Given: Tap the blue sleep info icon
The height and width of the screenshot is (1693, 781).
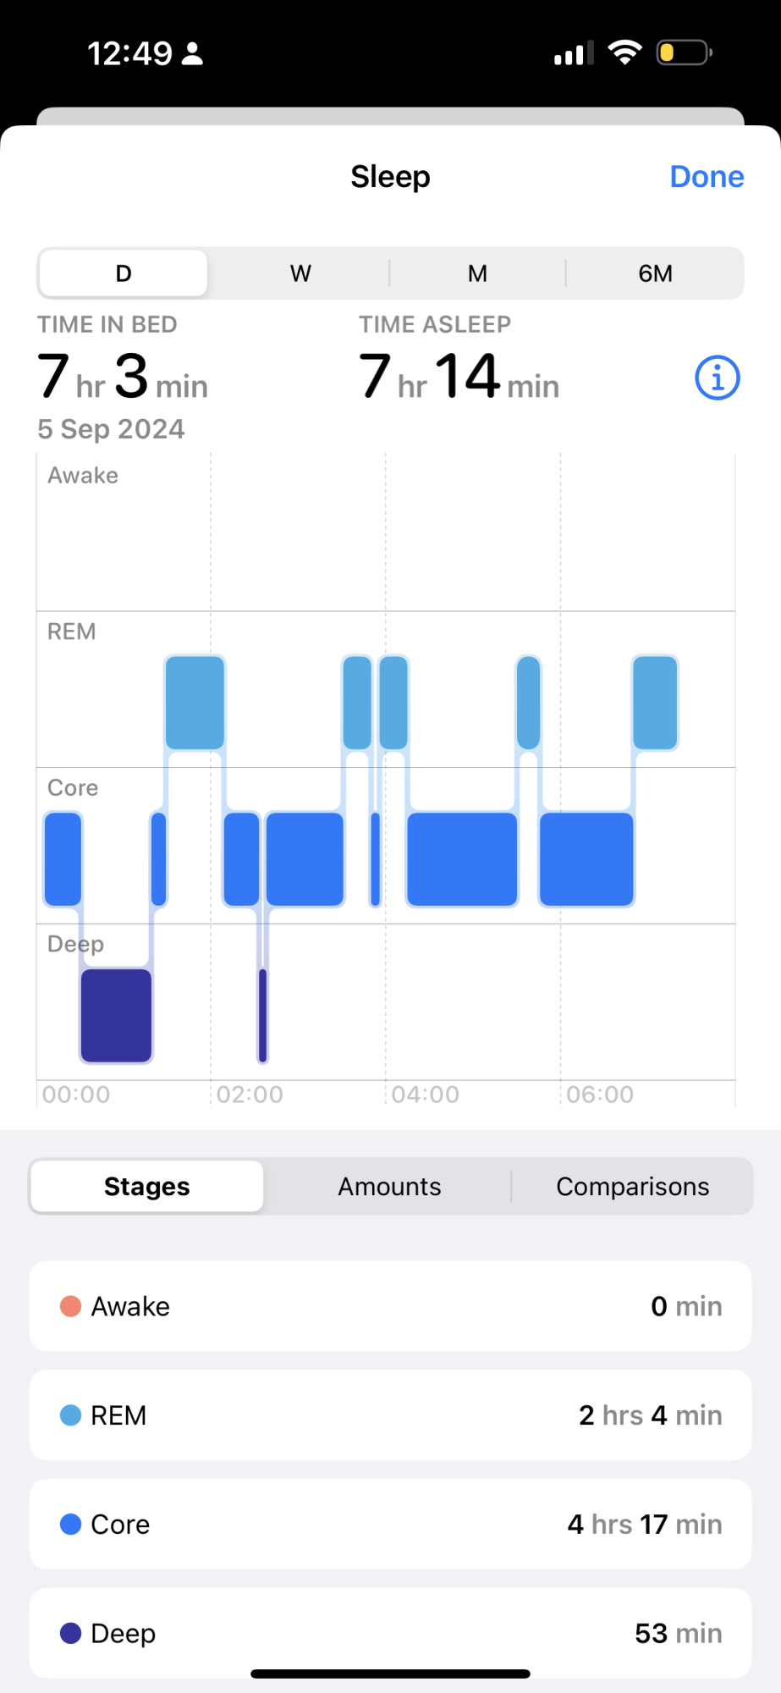Looking at the screenshot, I should [x=717, y=378].
